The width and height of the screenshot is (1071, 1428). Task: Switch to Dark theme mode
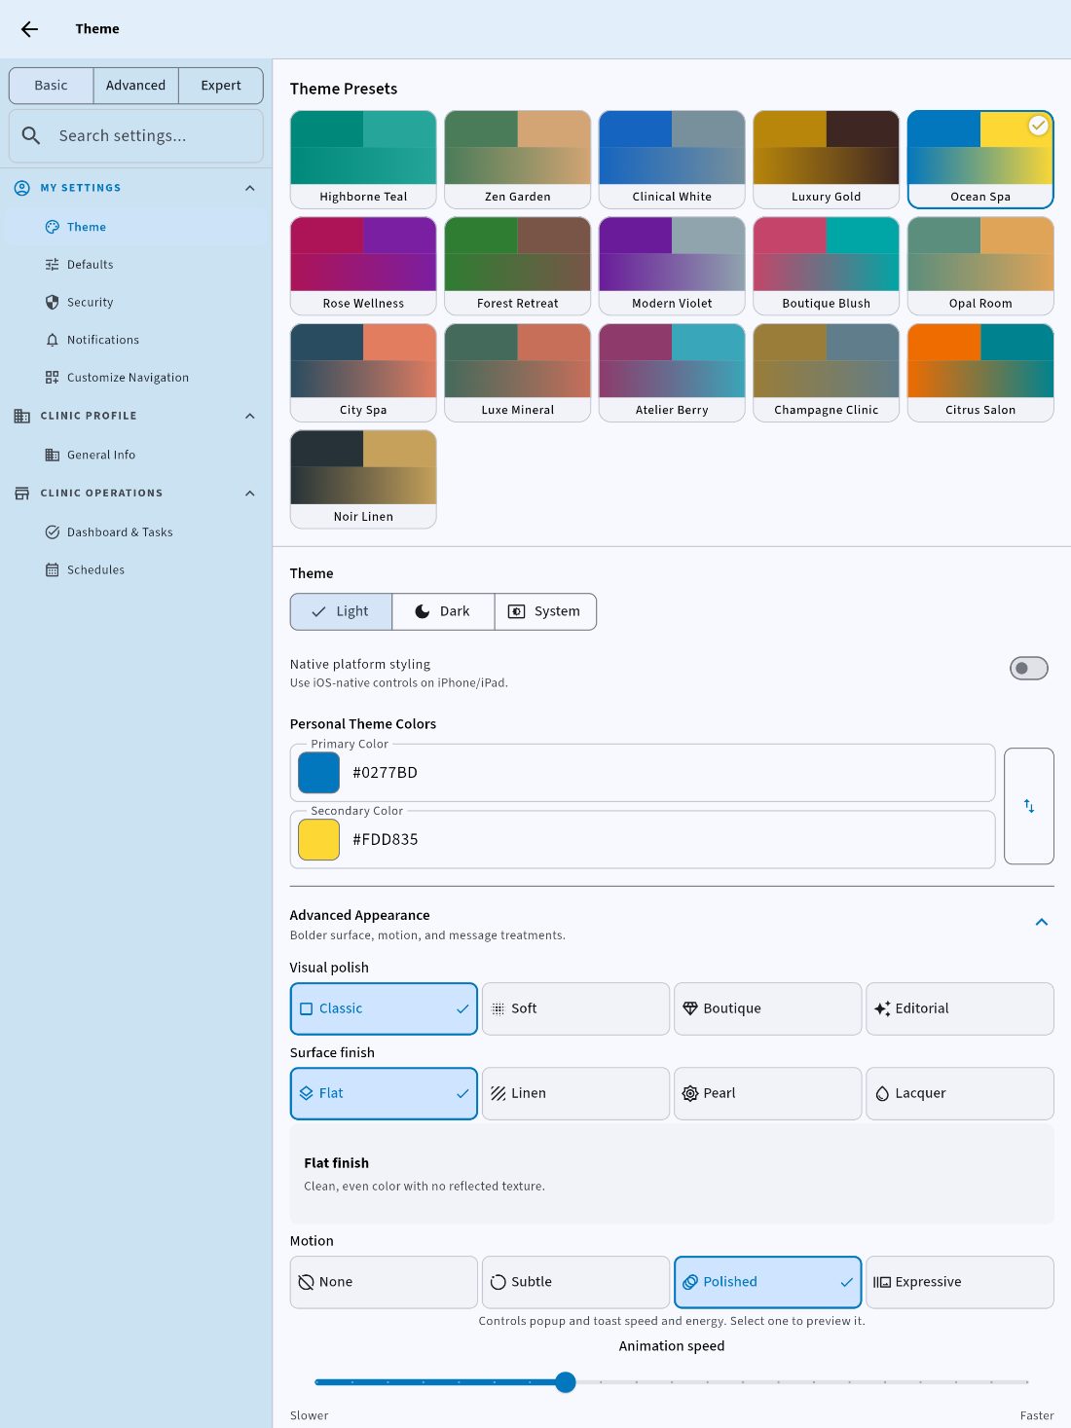443,611
